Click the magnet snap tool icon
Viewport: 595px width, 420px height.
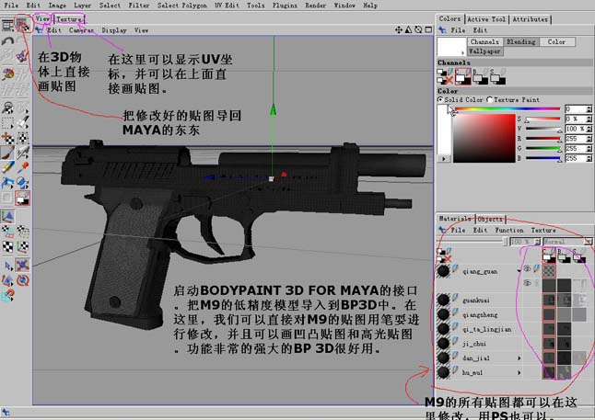pyautogui.click(x=7, y=296)
